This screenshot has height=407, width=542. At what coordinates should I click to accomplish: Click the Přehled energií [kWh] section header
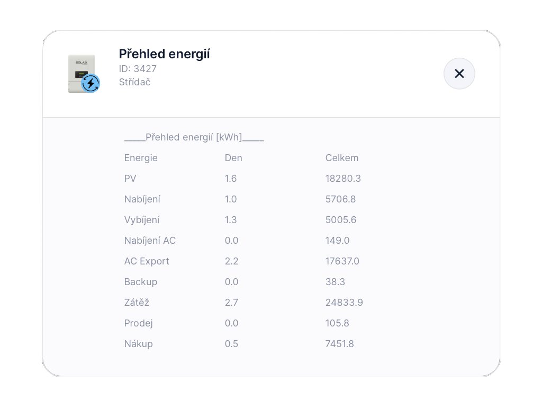194,137
